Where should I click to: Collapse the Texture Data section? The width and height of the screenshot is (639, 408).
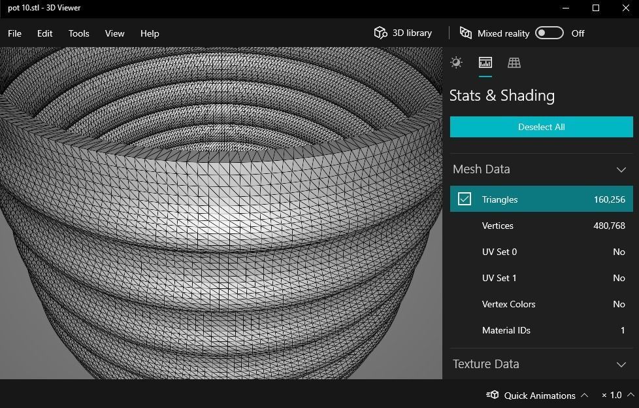tap(621, 364)
